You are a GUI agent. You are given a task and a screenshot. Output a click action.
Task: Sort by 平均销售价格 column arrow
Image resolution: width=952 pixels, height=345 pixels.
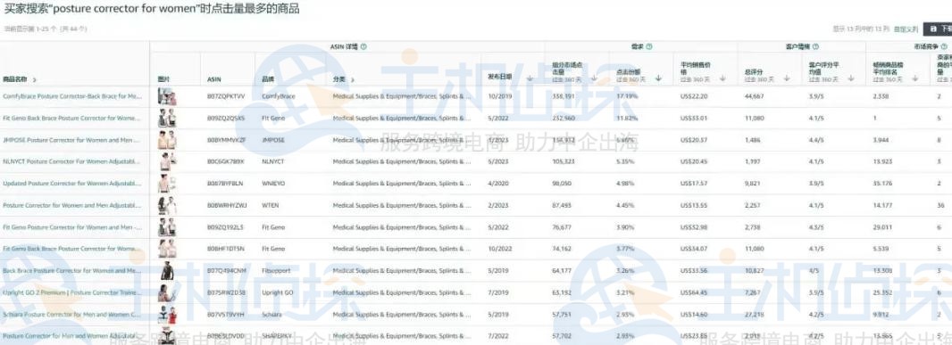(722, 78)
